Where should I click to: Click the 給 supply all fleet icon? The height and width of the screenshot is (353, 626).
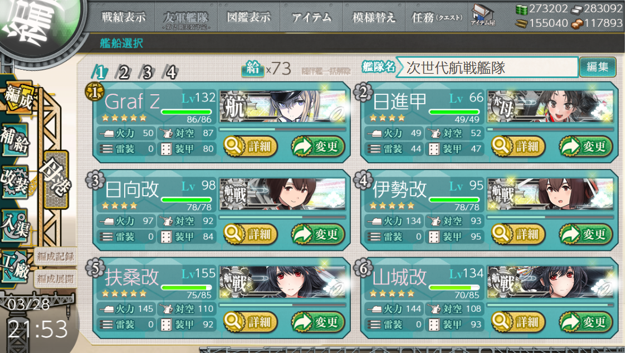(x=252, y=69)
